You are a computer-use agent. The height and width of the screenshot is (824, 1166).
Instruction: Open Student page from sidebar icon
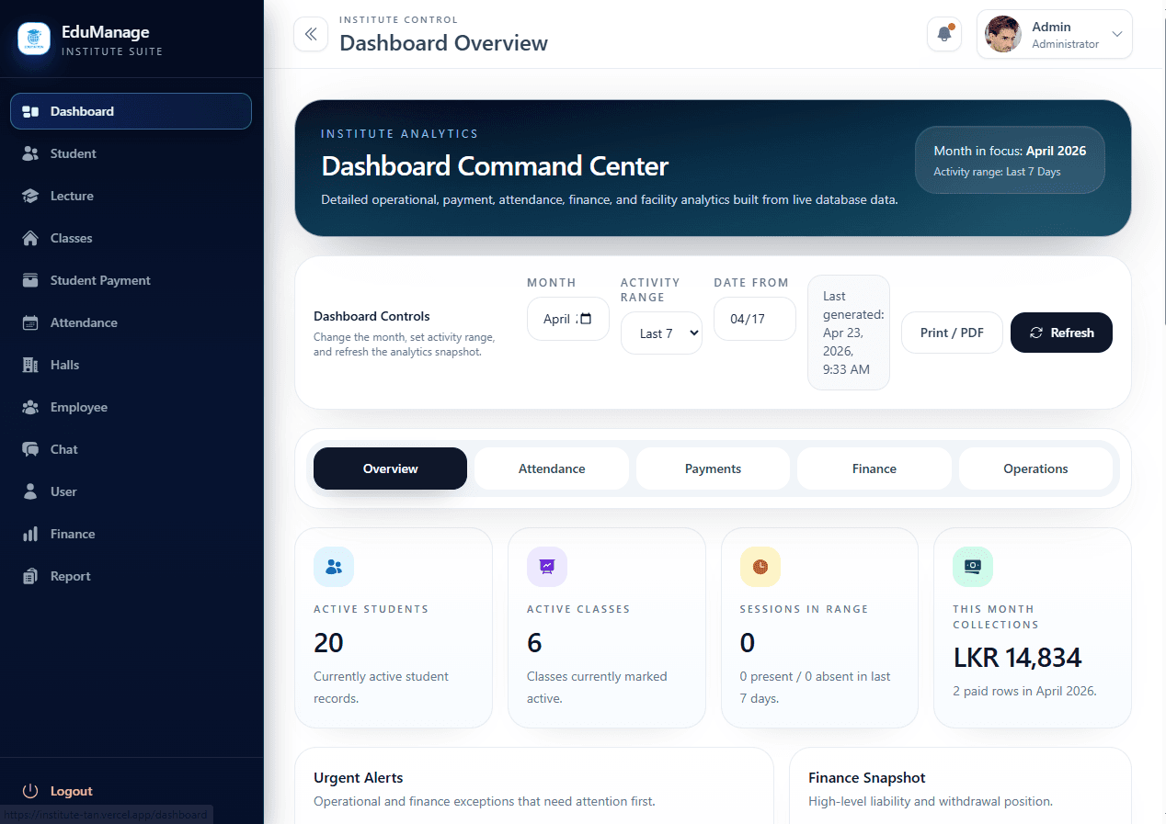click(30, 153)
